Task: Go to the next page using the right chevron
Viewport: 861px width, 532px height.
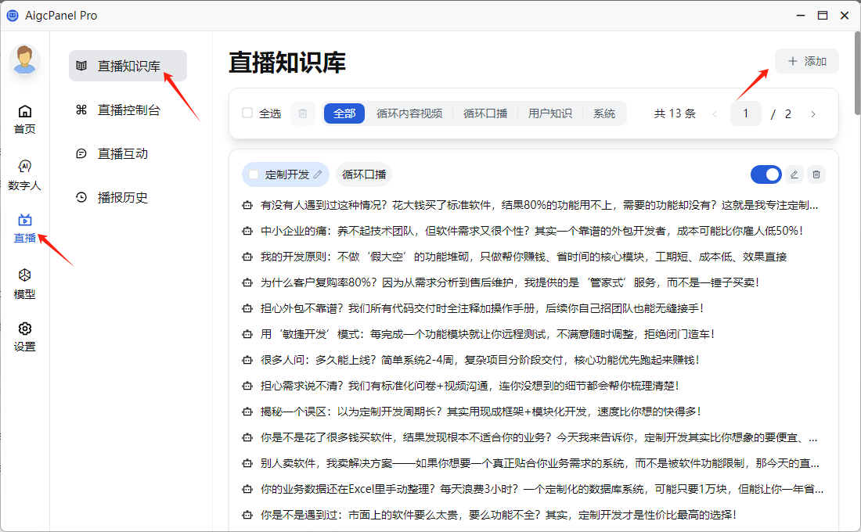Action: 813,114
